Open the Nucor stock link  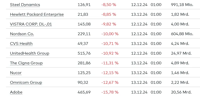(x=16, y=73)
